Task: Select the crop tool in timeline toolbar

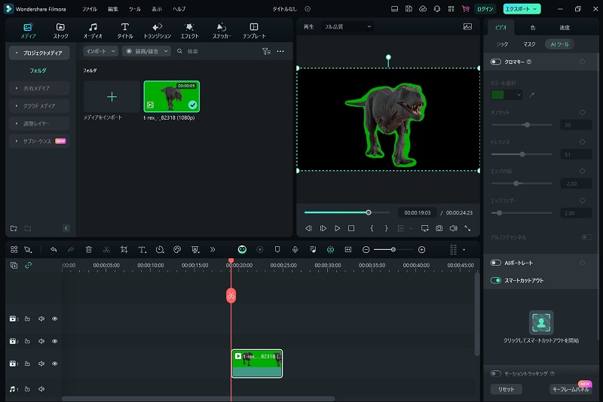Action: pyautogui.click(x=124, y=249)
